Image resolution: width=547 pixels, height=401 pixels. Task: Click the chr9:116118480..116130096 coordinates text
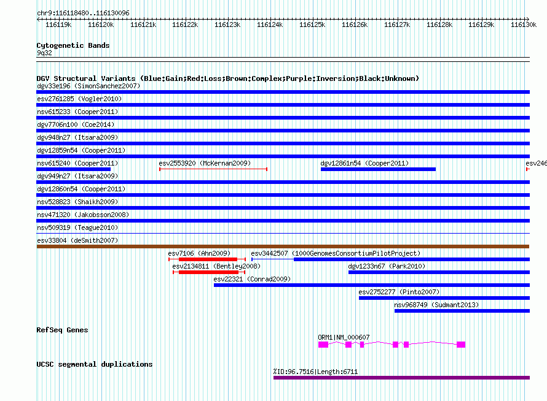coord(83,13)
